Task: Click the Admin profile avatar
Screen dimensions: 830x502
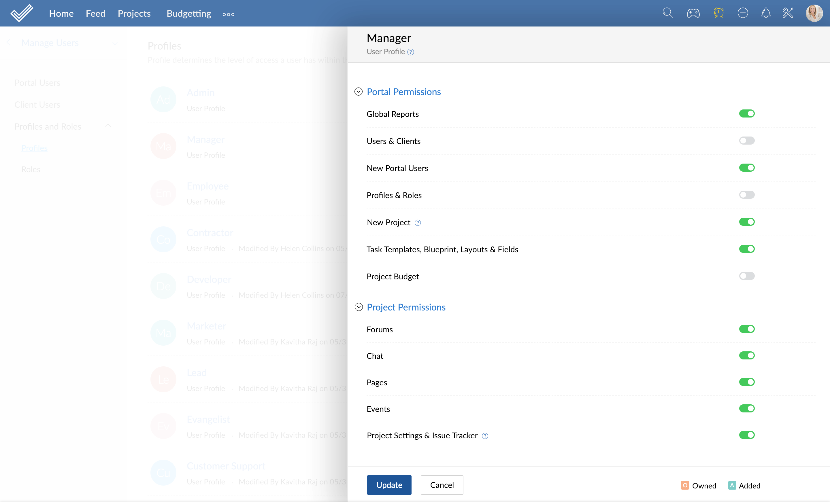Action: tap(163, 99)
